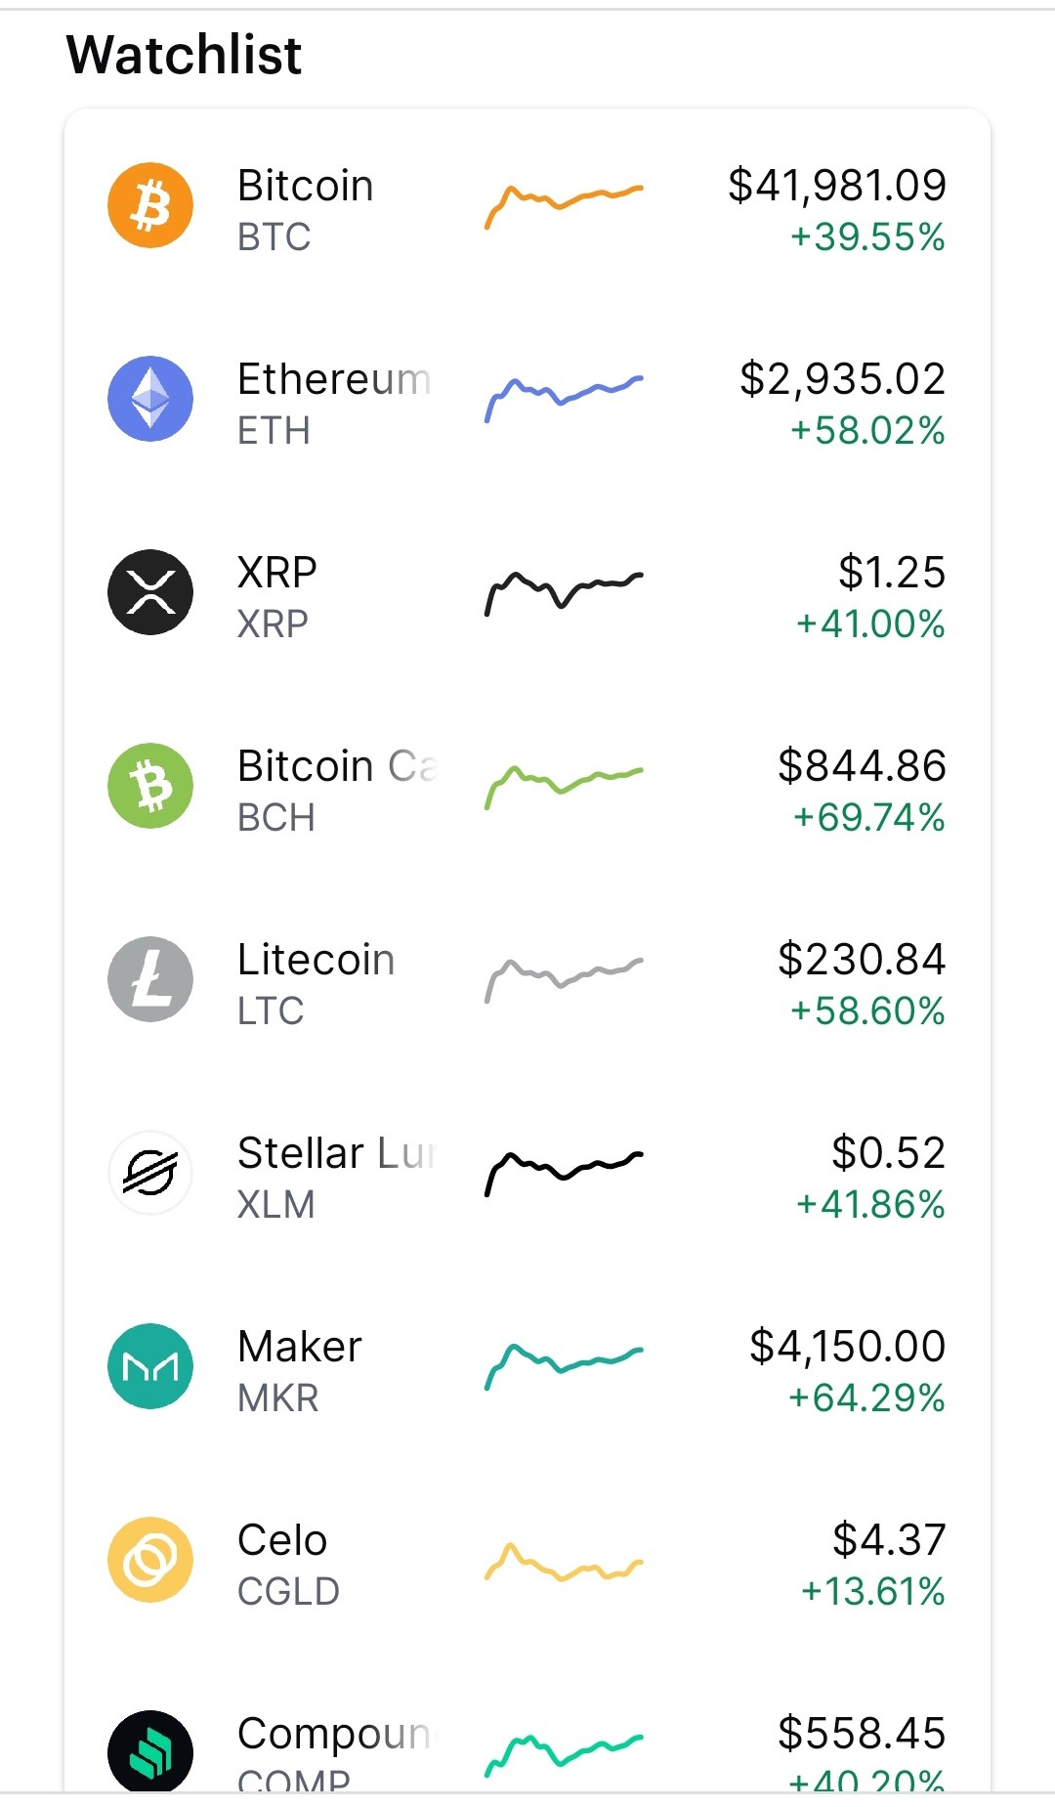Tap the teal Maker logo icon

[x=150, y=1366]
